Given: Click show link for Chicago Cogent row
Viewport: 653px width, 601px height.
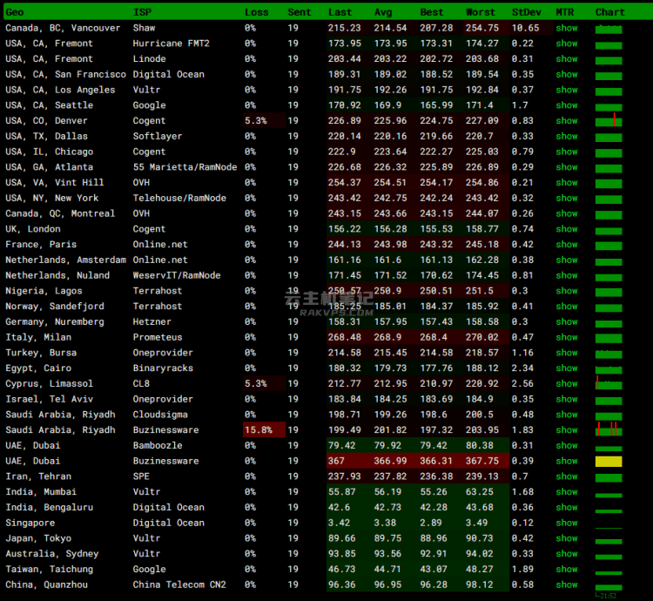Looking at the screenshot, I should 567,152.
